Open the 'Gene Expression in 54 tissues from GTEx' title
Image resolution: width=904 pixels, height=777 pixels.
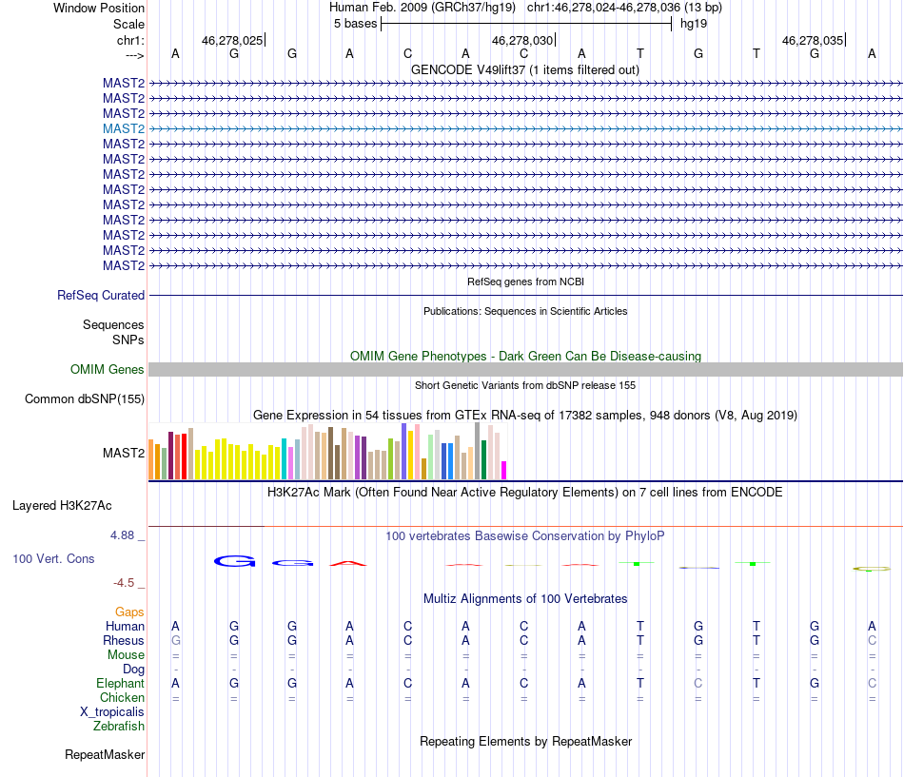(x=524, y=415)
